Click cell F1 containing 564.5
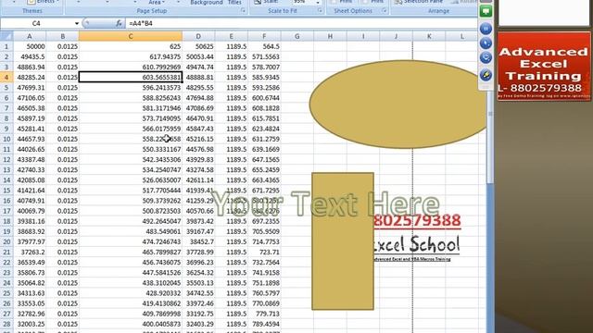Viewport: 593px width, 333px height. [x=264, y=47]
